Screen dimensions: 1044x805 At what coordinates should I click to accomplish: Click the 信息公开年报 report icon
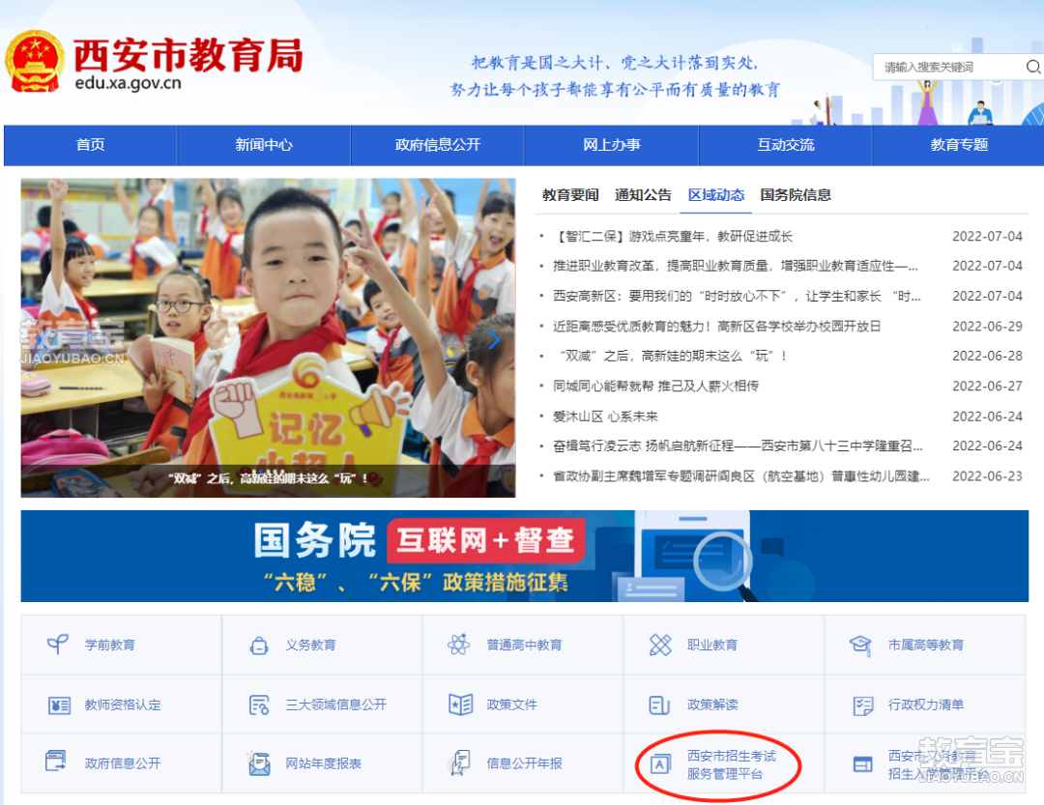pos(460,763)
